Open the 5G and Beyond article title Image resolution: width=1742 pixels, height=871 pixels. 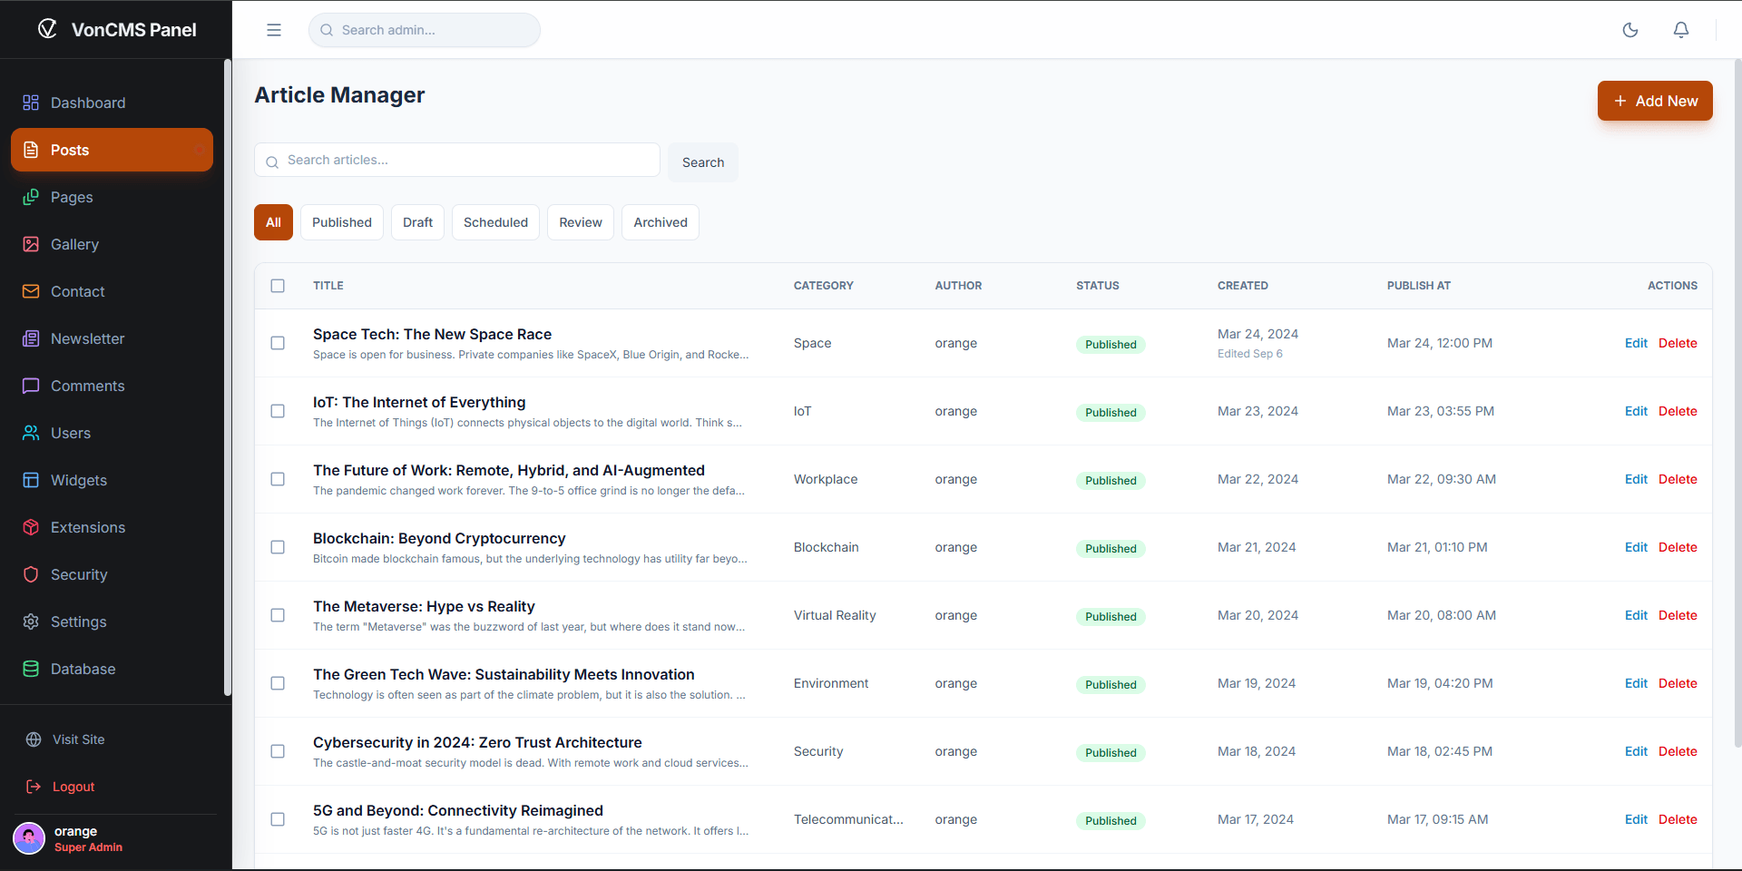[458, 810]
